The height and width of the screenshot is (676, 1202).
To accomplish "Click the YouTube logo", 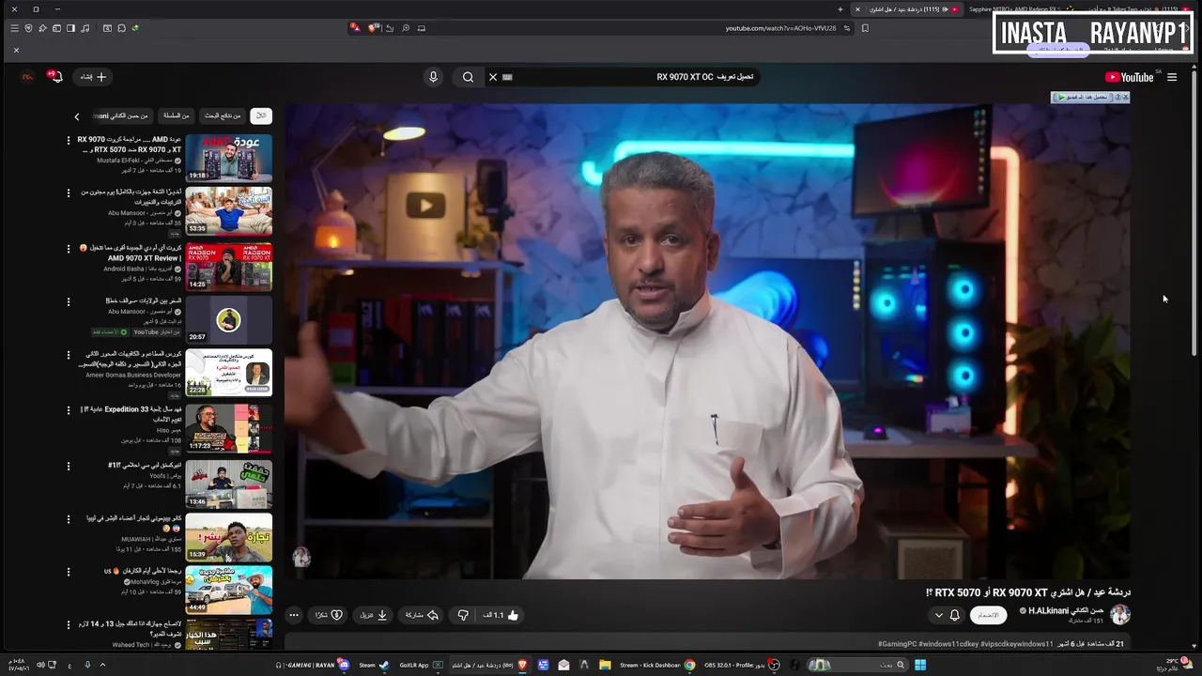I will coord(1129,77).
